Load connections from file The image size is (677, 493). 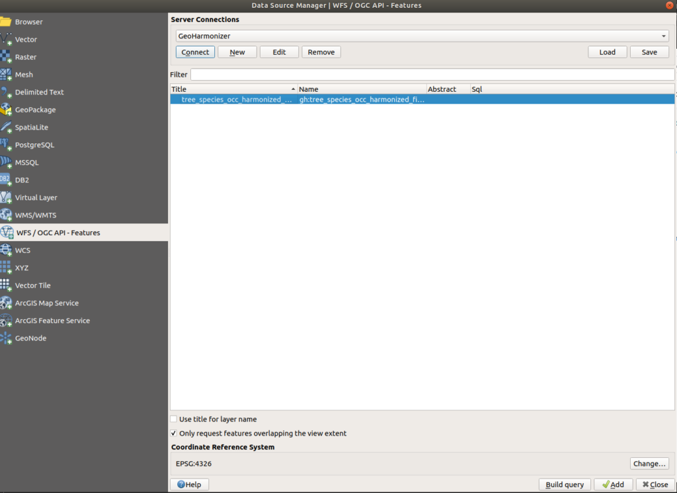[x=607, y=52]
